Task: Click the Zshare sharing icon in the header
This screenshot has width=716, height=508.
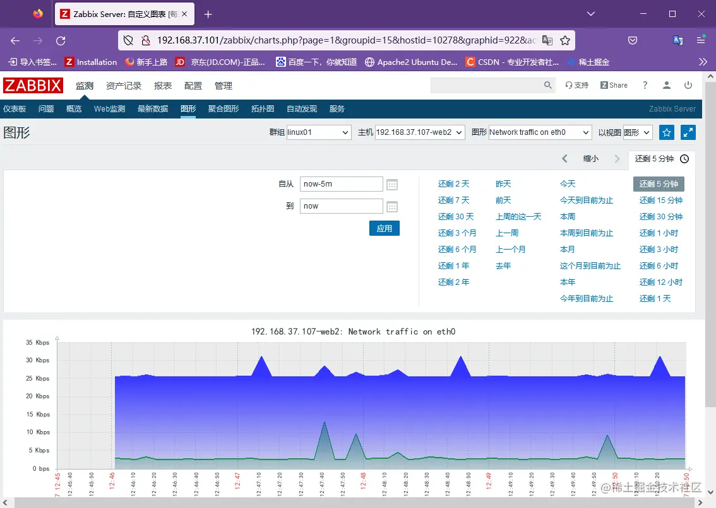Action: click(613, 84)
